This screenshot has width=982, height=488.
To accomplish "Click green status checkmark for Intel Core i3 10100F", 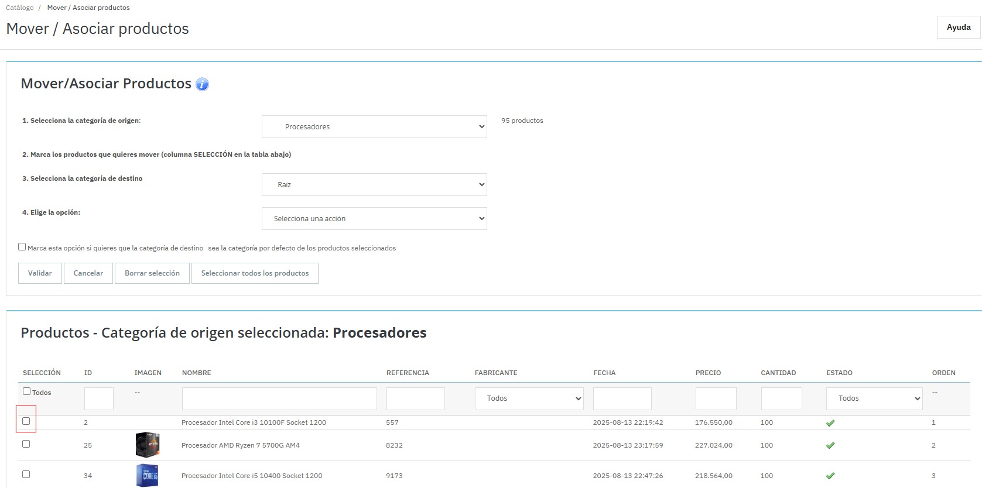I will [x=830, y=422].
